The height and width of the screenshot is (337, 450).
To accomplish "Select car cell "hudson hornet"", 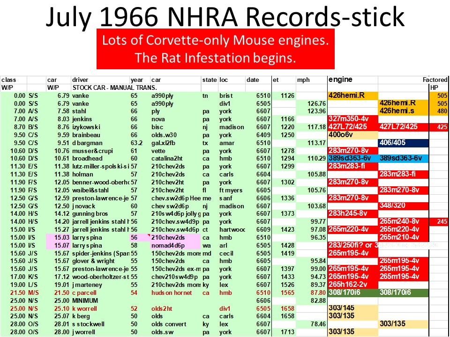I will (172, 293).
